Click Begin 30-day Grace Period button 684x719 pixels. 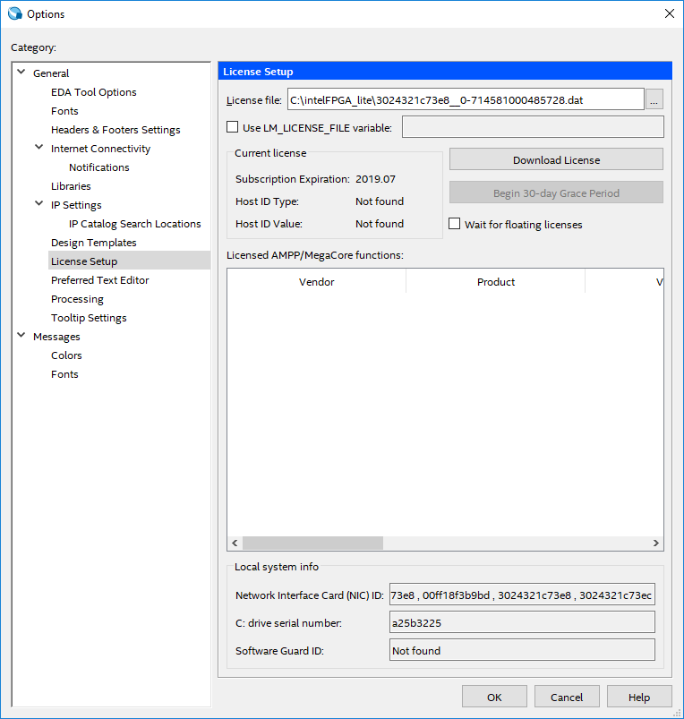click(556, 193)
